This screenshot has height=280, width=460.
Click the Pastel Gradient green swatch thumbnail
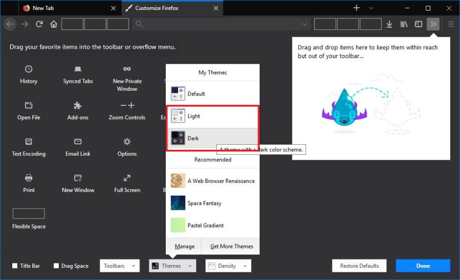coord(178,225)
